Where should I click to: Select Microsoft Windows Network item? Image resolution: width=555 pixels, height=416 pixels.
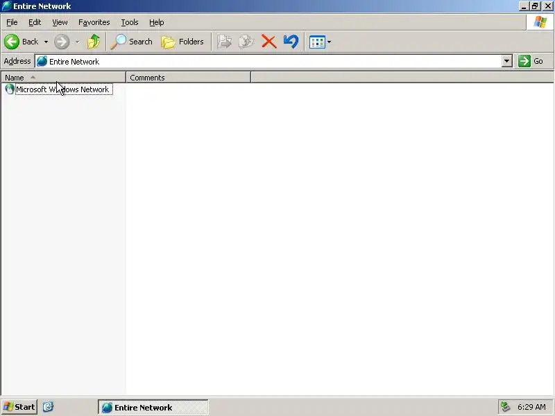pos(64,89)
